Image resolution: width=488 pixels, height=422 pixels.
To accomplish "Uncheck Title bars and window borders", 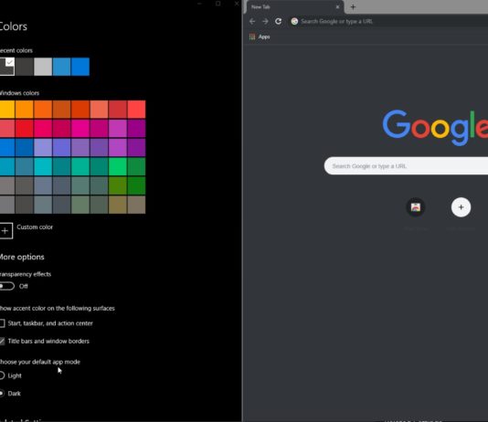I will coord(2,341).
